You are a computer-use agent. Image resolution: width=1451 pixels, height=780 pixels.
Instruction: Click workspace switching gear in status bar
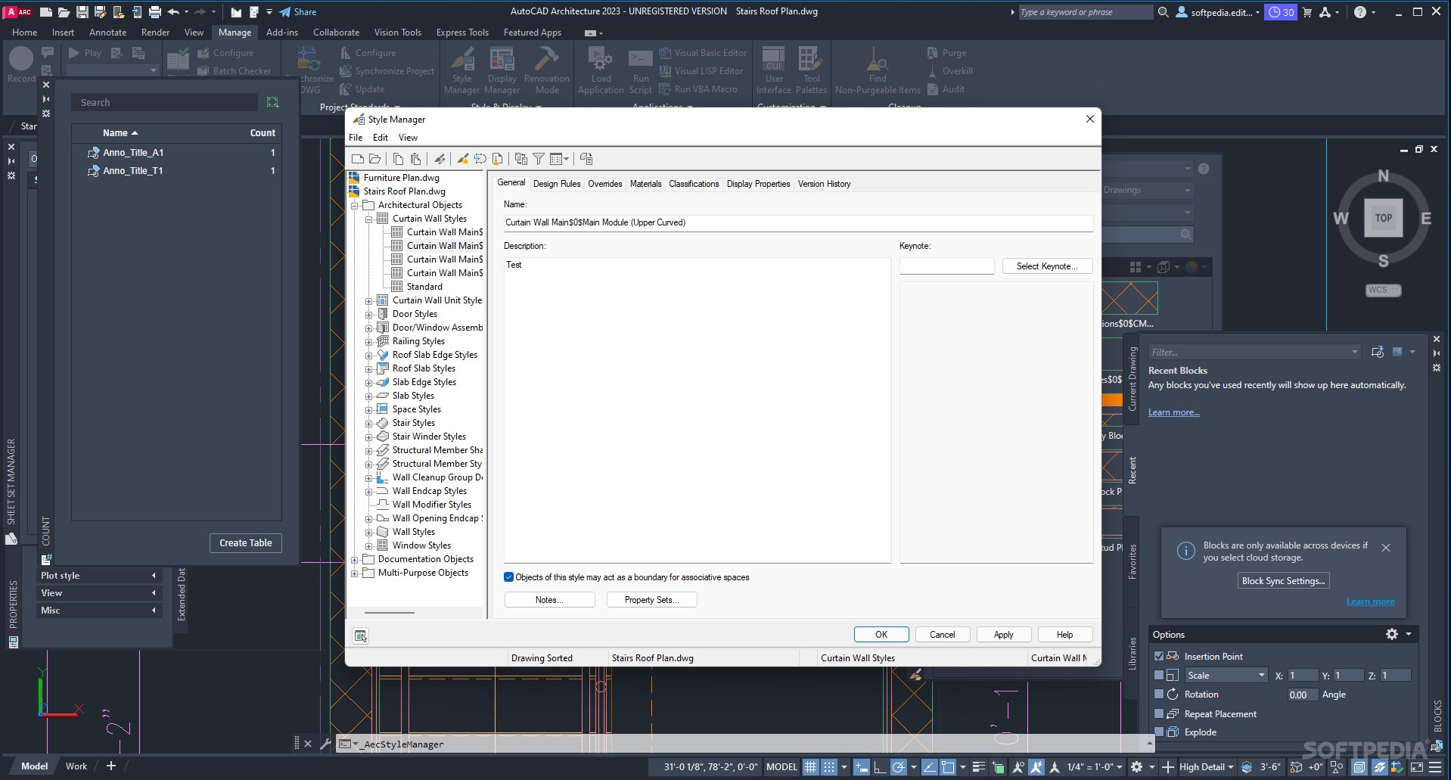tap(1136, 766)
